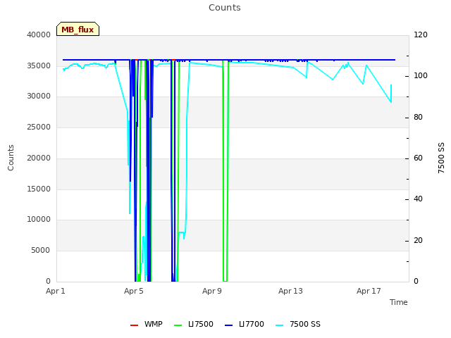The width and height of the screenshot is (451, 338).
Task: Click the green LI7500 legend swatch
Action: point(178,325)
